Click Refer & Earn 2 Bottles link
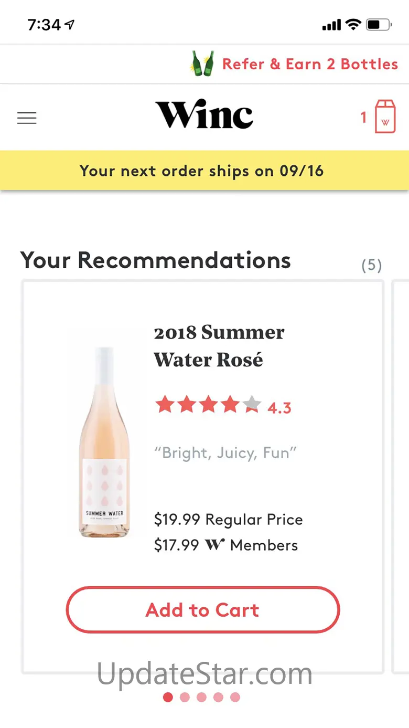The width and height of the screenshot is (409, 728). click(310, 64)
